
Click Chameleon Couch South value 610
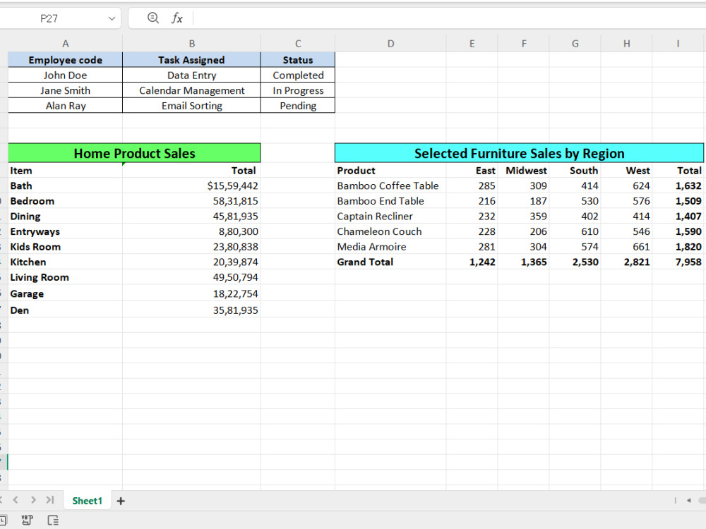click(x=575, y=231)
